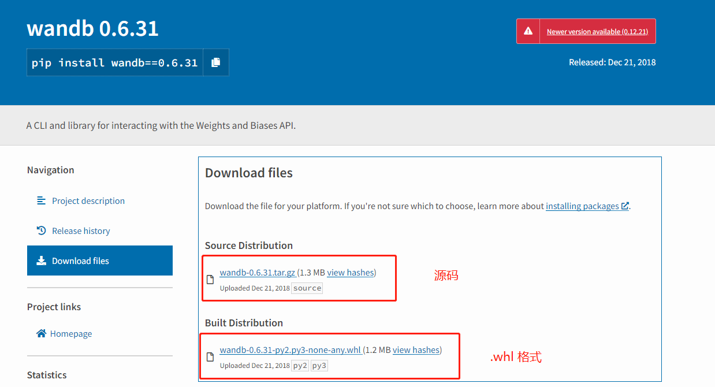Click the file icon beside wandb-0.6.31.tar.gz
Image resolution: width=715 pixels, height=387 pixels.
coord(211,280)
